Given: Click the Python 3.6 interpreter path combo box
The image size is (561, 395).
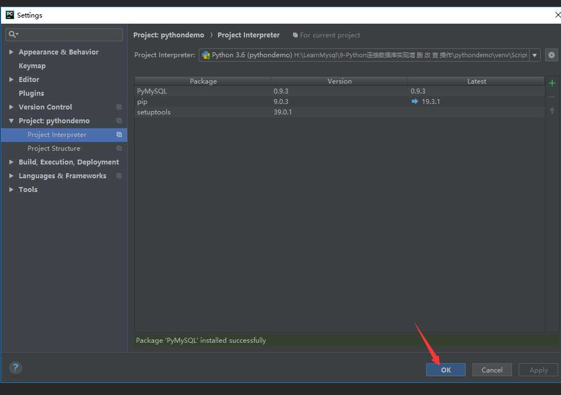Looking at the screenshot, I should (369, 55).
